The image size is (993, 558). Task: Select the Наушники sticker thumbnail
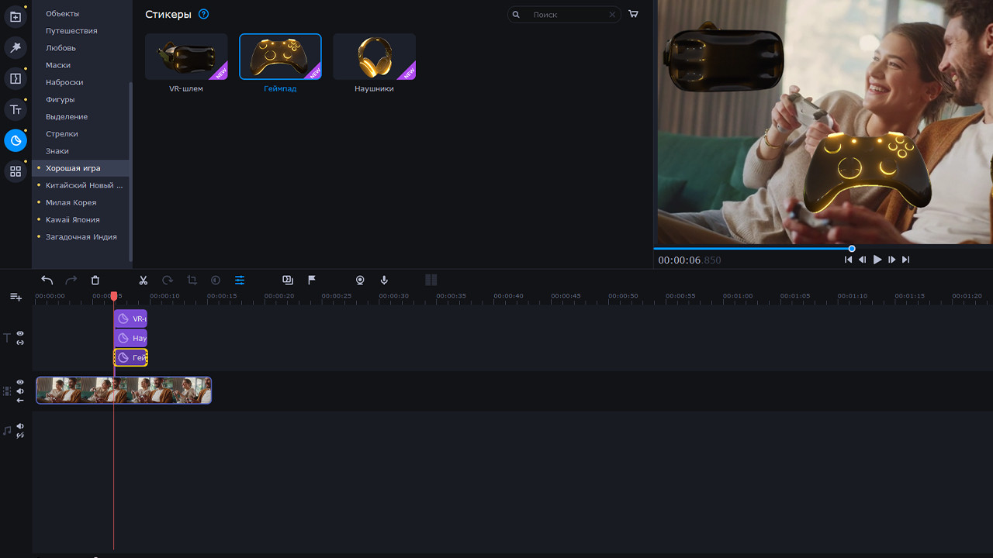pos(374,57)
